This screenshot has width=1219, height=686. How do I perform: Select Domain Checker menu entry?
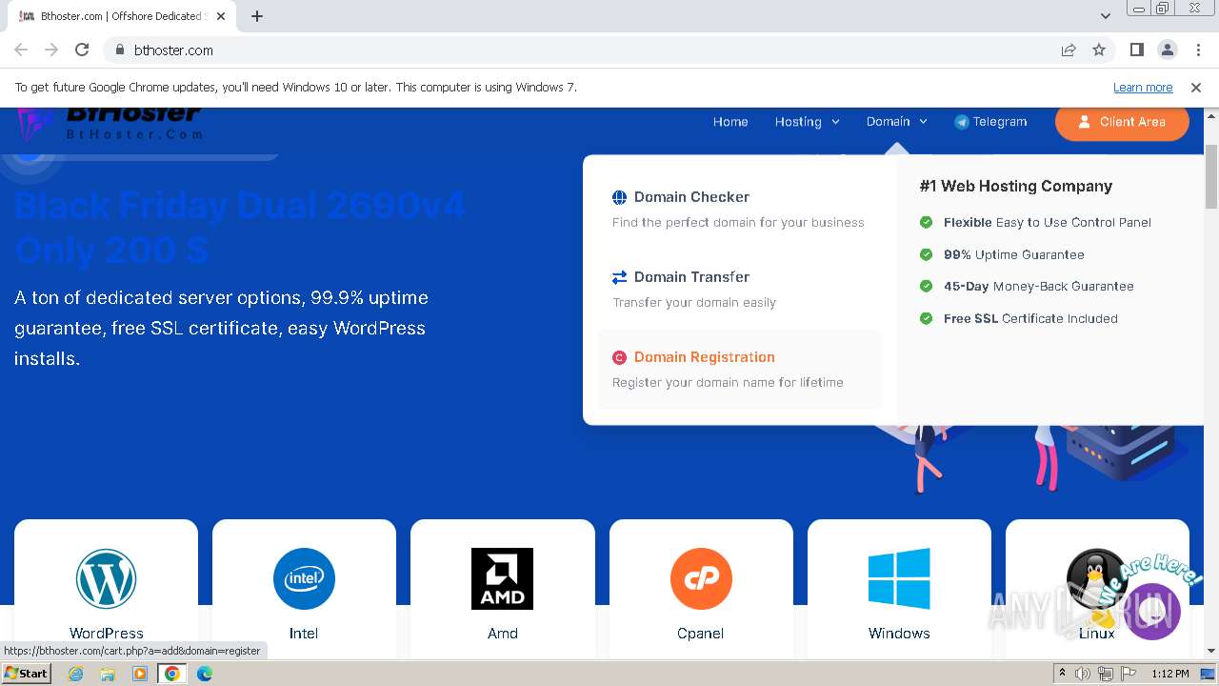click(x=739, y=209)
